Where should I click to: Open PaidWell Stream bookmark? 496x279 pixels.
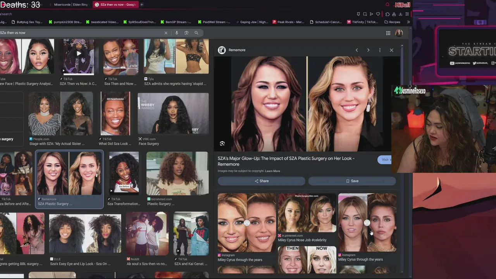[x=214, y=22]
